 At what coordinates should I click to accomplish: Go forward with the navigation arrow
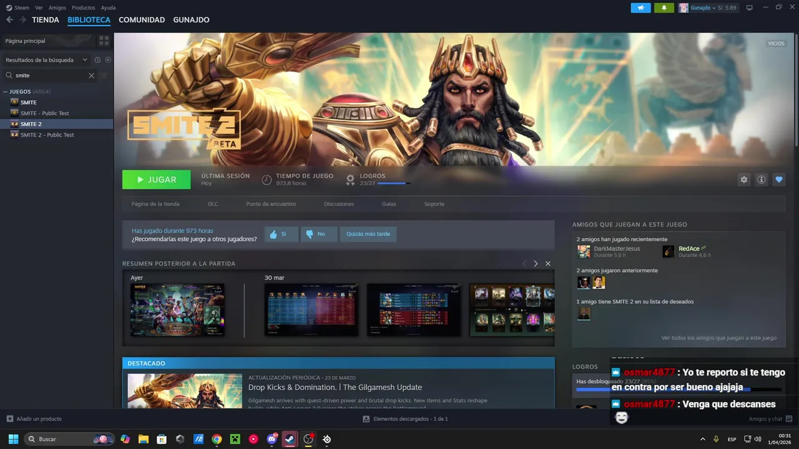click(22, 20)
